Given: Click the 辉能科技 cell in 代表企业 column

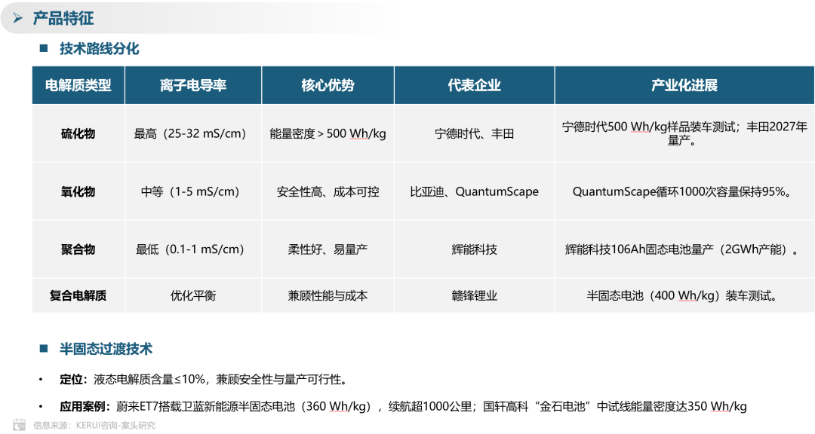Looking at the screenshot, I should click(474, 249).
